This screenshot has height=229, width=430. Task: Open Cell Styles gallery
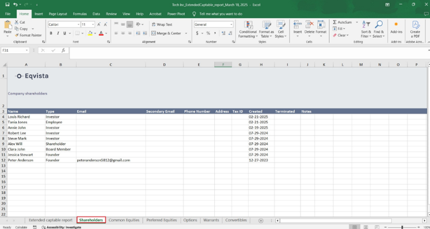click(280, 29)
